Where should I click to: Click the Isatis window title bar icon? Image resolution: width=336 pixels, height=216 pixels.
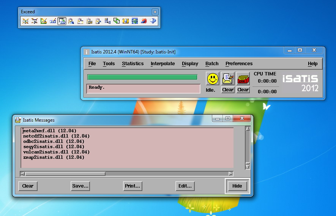point(86,52)
